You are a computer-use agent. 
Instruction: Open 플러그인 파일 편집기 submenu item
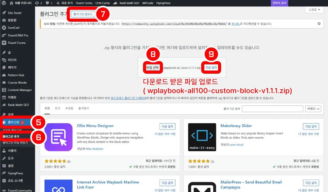pyautogui.click(x=15, y=143)
